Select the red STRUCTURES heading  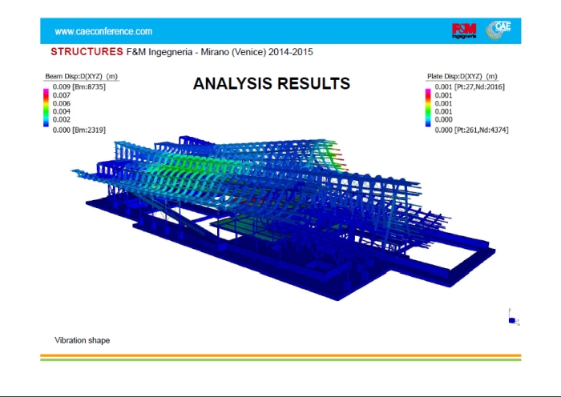click(87, 51)
